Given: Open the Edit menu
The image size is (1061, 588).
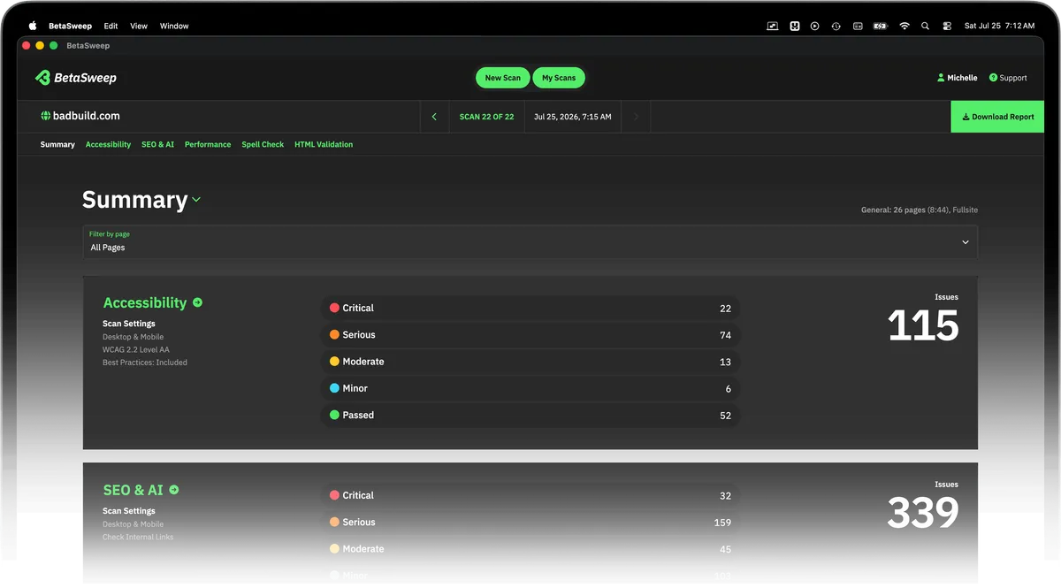Looking at the screenshot, I should pyautogui.click(x=111, y=26).
